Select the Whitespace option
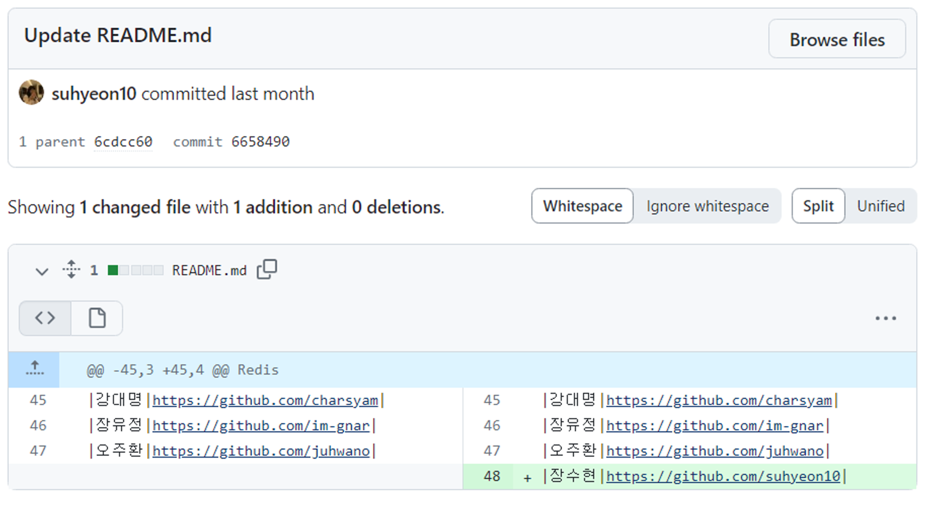This screenshot has width=929, height=508. coord(582,206)
